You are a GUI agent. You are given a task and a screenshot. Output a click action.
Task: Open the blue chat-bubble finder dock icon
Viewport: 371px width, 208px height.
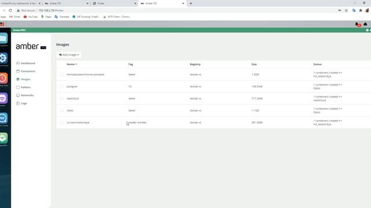coord(3,118)
